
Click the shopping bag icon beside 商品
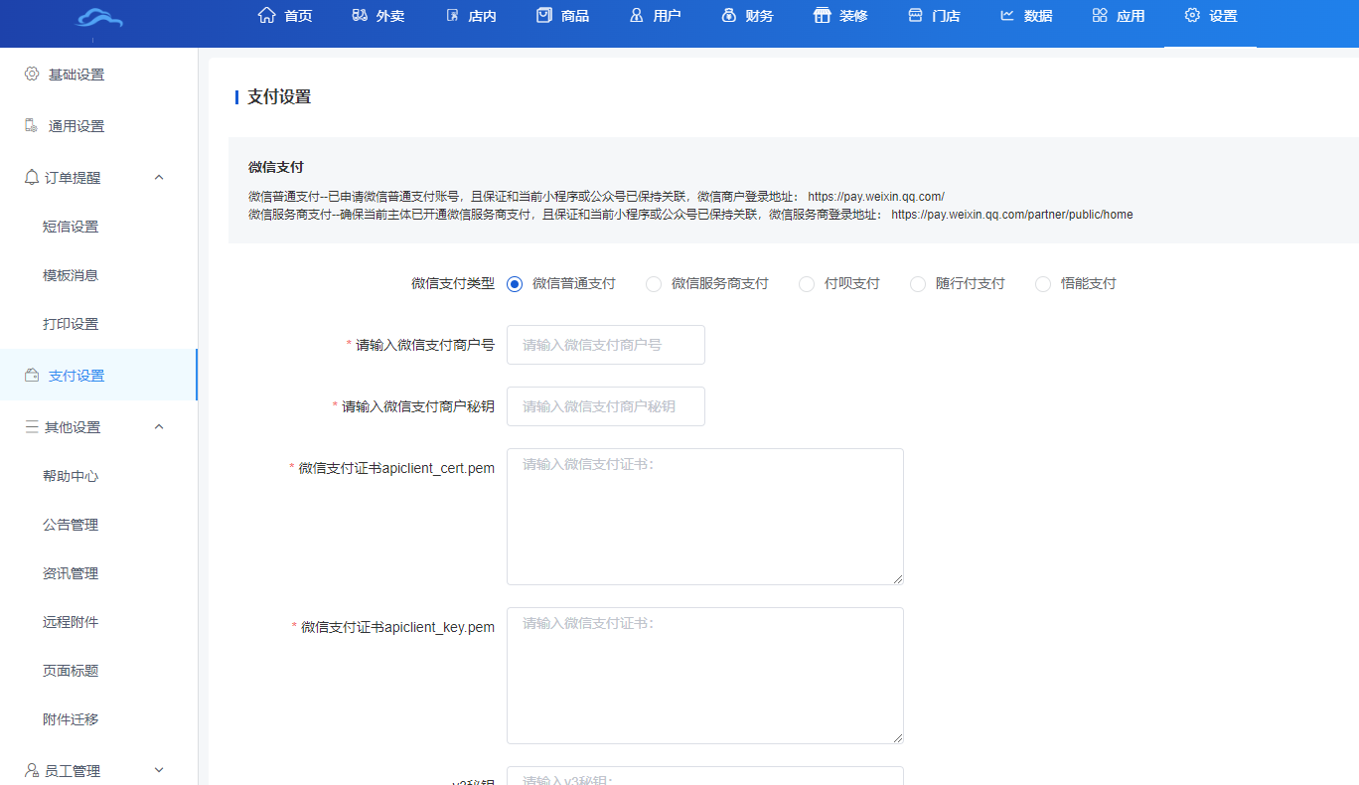click(544, 15)
